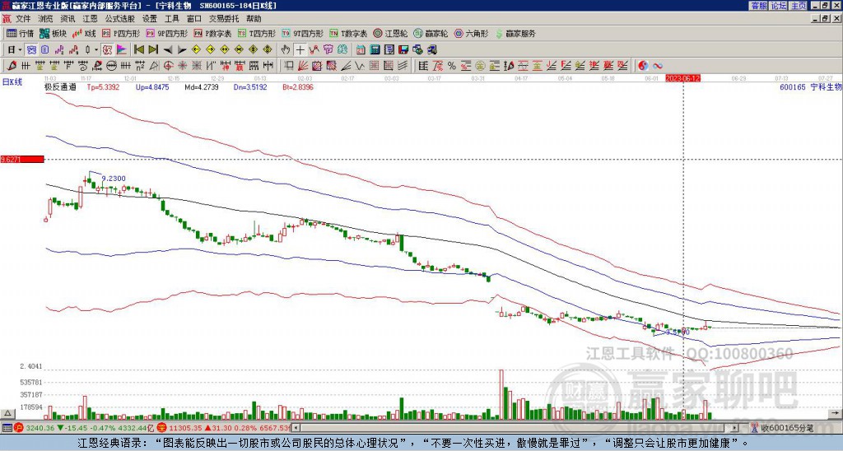Open the 江恩 menu
Image resolution: width=843 pixels, height=451 pixels.
pyautogui.click(x=91, y=19)
